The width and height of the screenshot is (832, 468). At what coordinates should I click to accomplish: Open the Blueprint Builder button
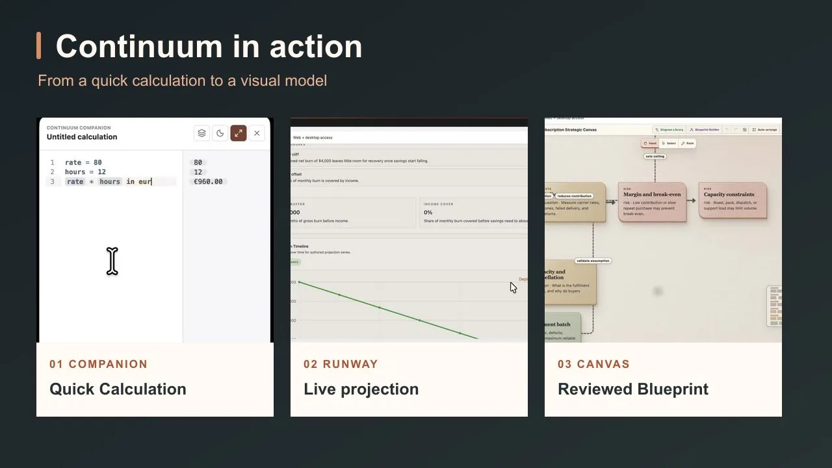[x=704, y=129]
